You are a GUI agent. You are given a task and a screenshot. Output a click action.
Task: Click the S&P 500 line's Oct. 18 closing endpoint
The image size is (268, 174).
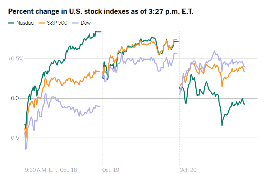100,71
